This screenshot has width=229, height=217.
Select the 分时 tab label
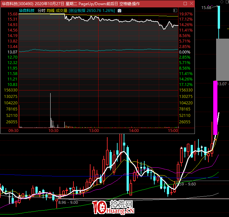(42, 11)
